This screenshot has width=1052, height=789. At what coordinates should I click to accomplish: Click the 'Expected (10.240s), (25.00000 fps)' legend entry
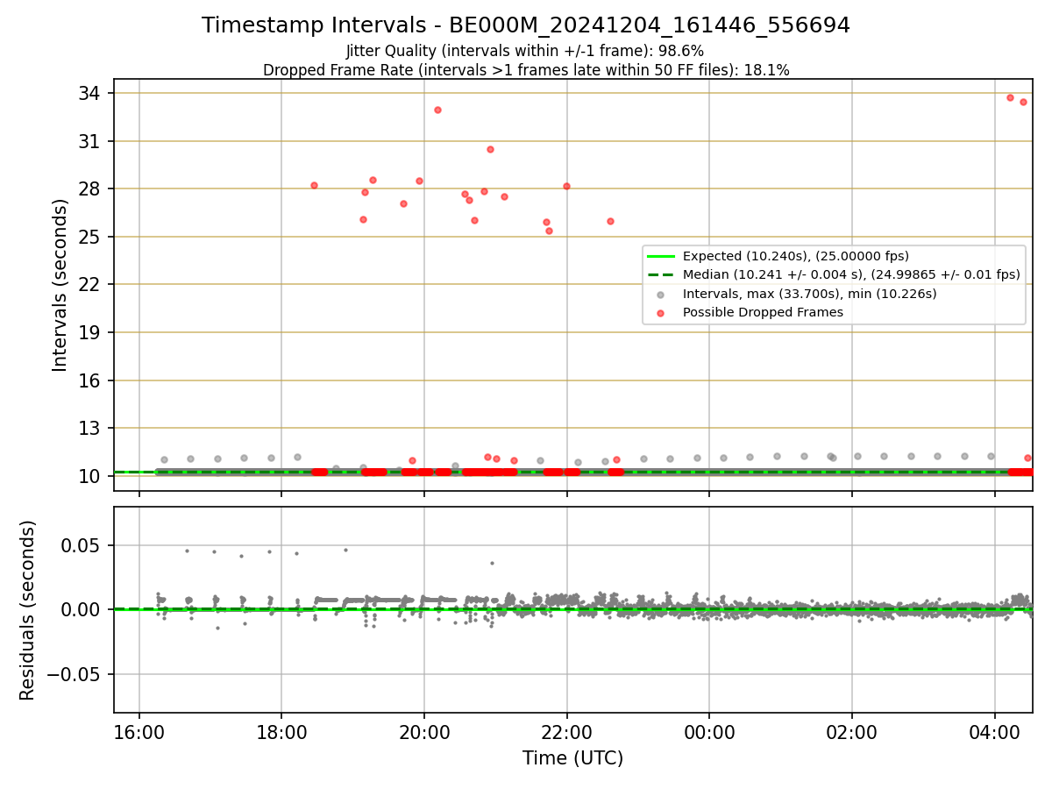pyautogui.click(x=795, y=256)
